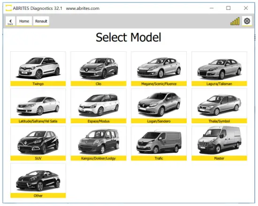Click the Logan/Sandero label
Viewport: 258px width, 206px height.
(159, 121)
